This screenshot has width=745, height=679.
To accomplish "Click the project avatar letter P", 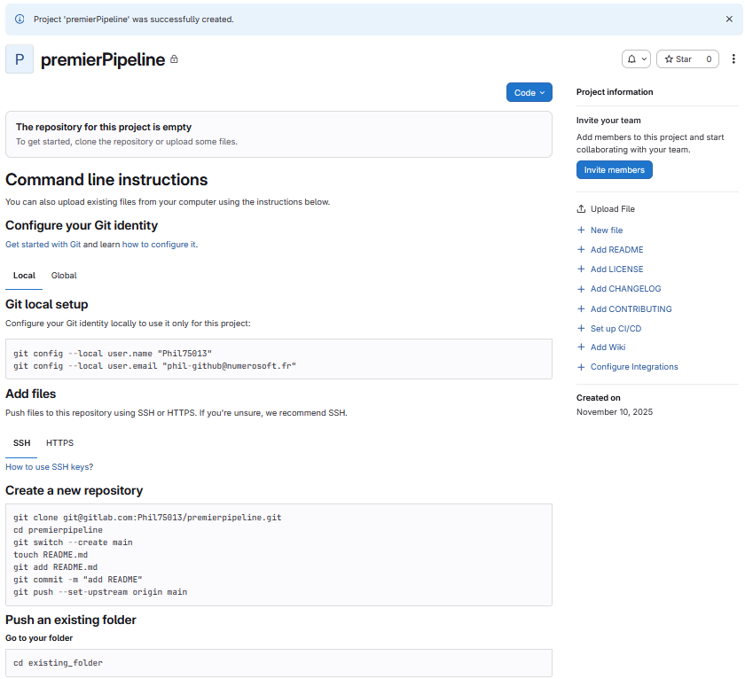I will [20, 59].
